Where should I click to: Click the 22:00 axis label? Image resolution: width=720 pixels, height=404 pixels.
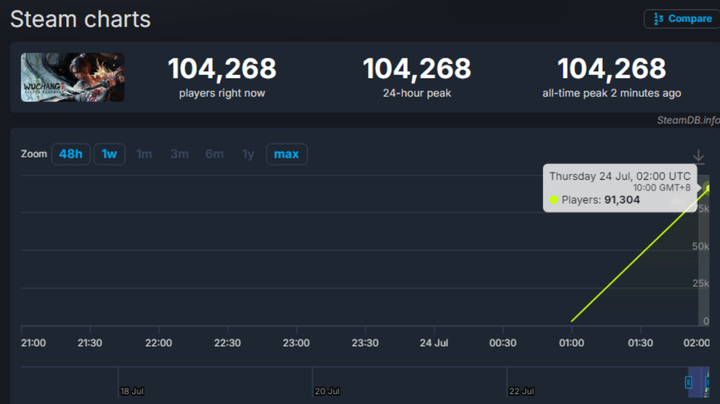[159, 343]
